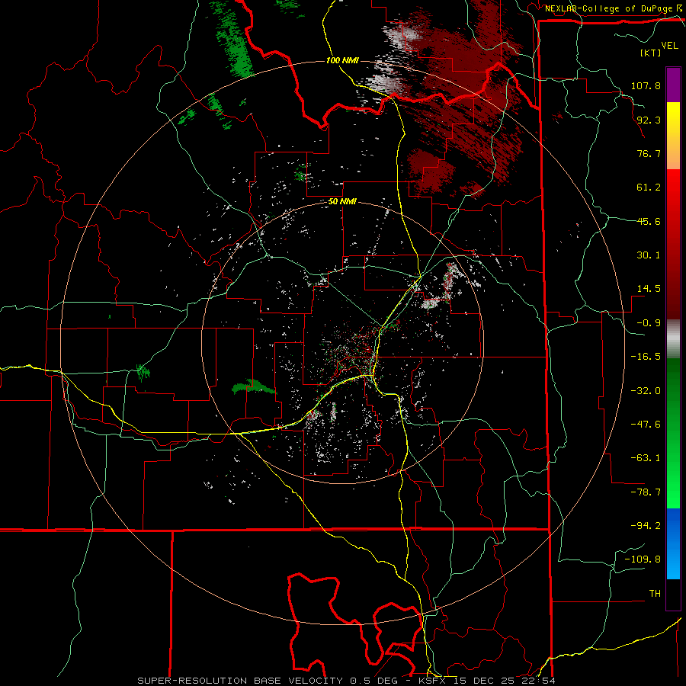
Task: Click the VEL legend title
Action: pos(669,46)
